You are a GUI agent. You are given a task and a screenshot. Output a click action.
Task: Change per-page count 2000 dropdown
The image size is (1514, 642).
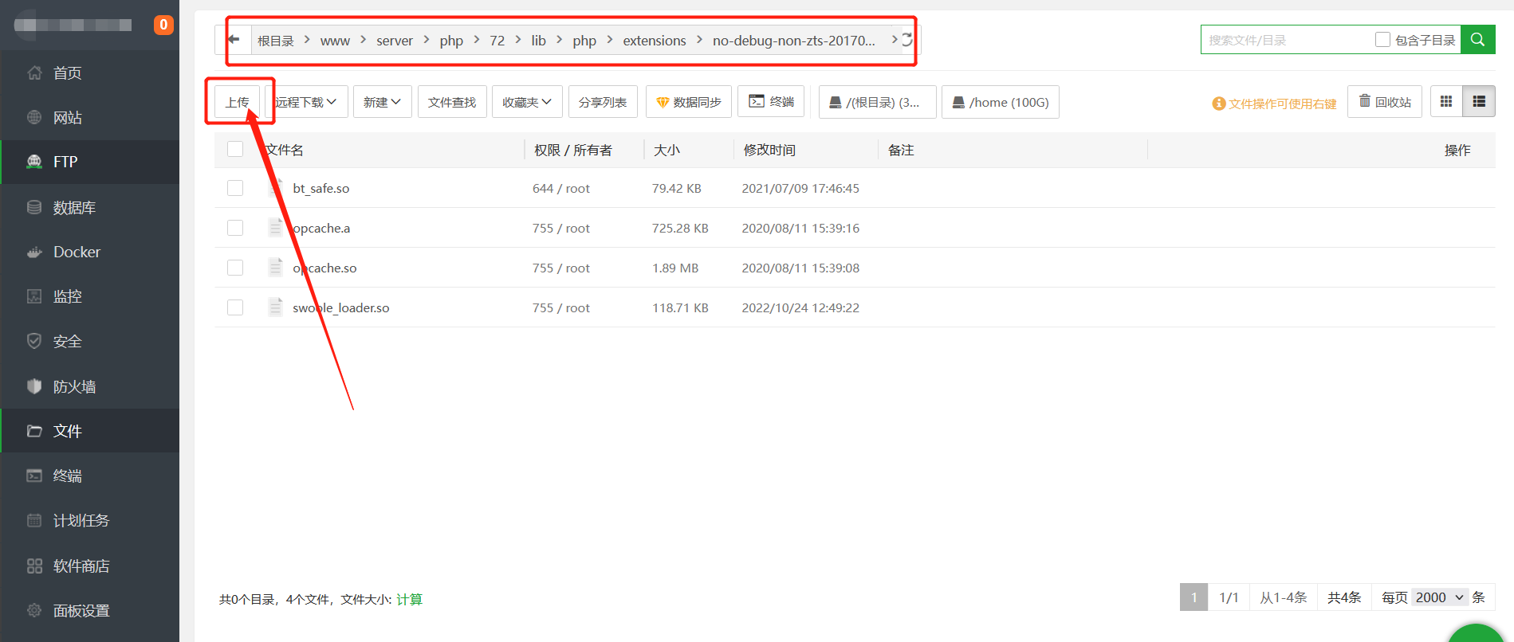1440,597
